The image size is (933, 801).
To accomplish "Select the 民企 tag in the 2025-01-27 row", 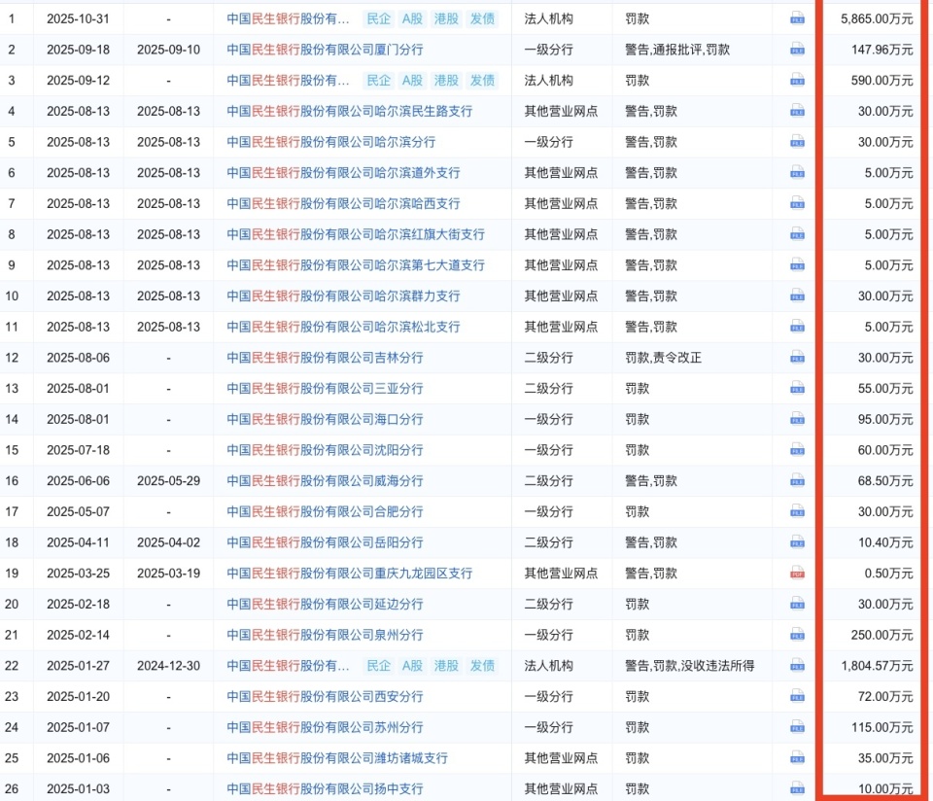I will 378,666.
